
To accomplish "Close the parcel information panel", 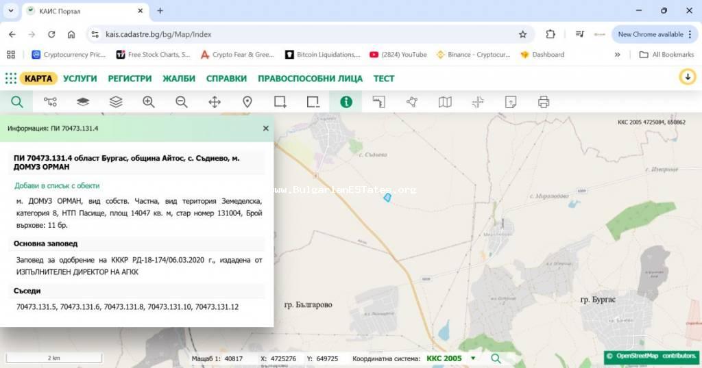I will pyautogui.click(x=266, y=128).
